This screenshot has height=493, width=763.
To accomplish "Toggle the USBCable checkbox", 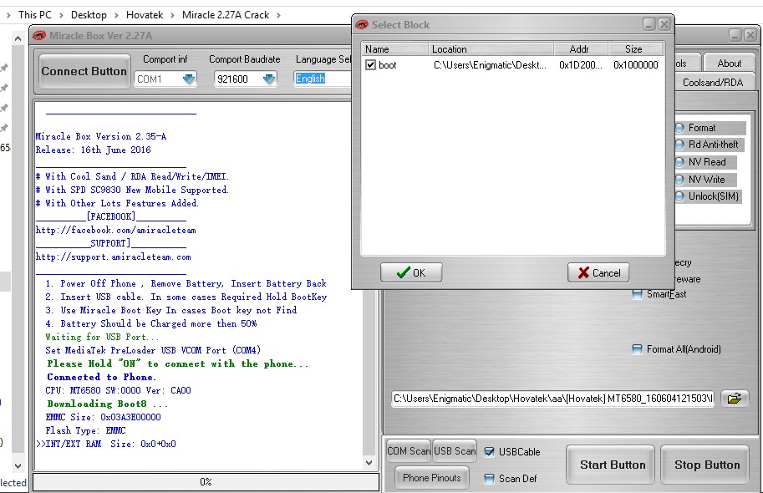I will [x=490, y=452].
